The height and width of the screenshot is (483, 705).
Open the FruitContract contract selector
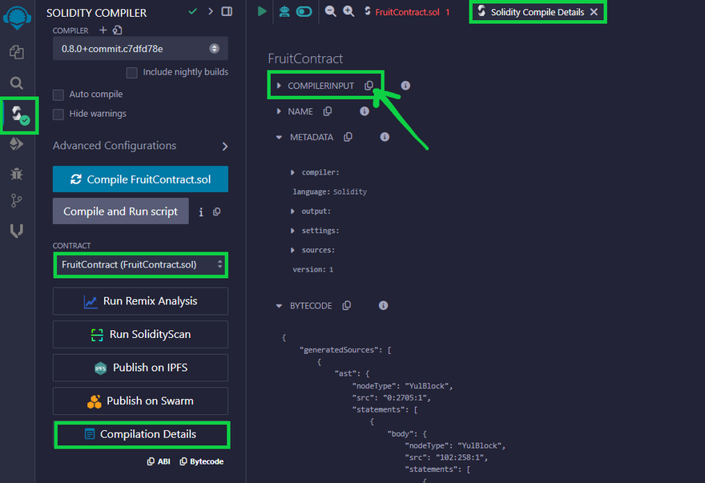click(140, 264)
